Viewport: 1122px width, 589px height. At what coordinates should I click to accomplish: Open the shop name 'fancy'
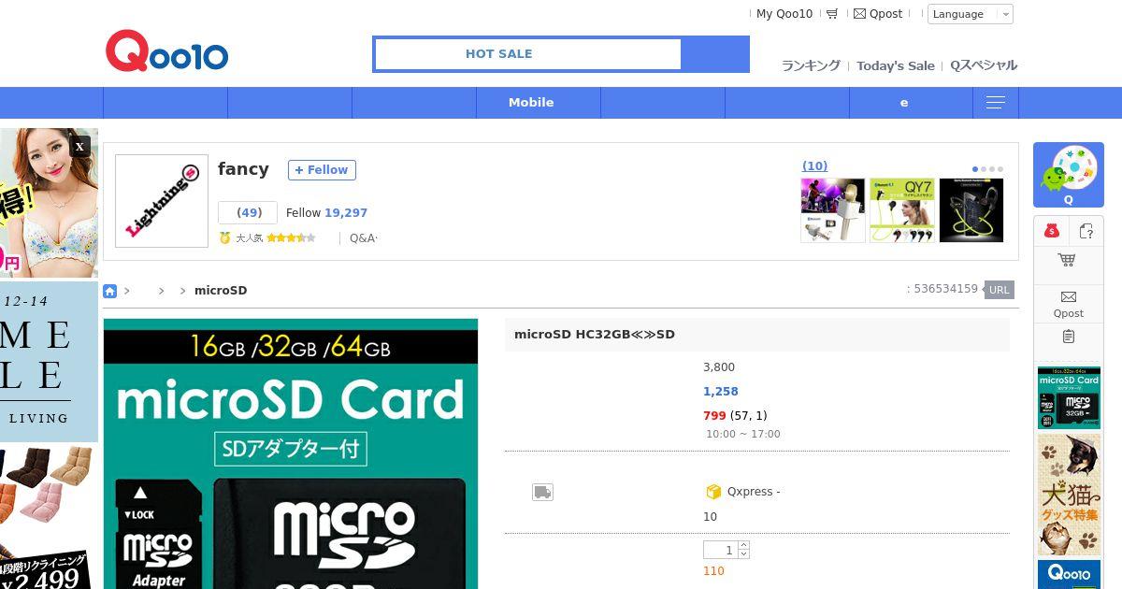(x=243, y=169)
